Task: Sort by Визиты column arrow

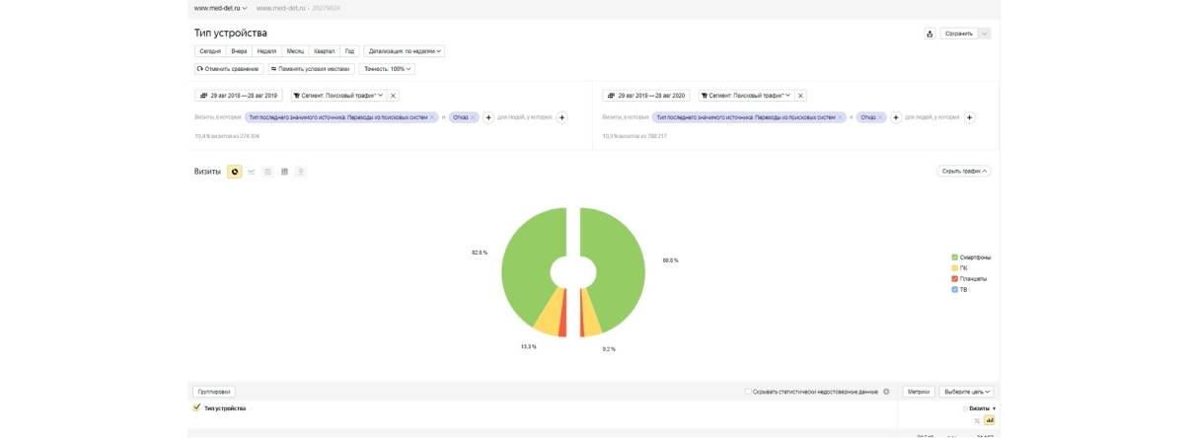Action: click(994, 408)
